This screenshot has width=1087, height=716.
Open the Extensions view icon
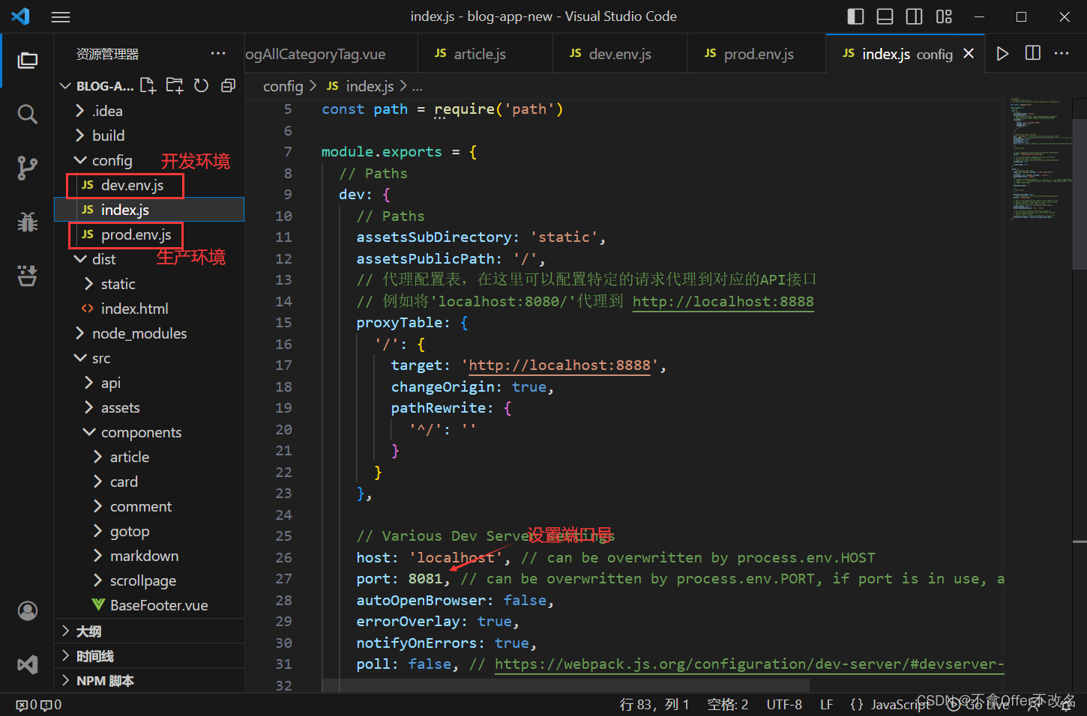pyautogui.click(x=28, y=276)
